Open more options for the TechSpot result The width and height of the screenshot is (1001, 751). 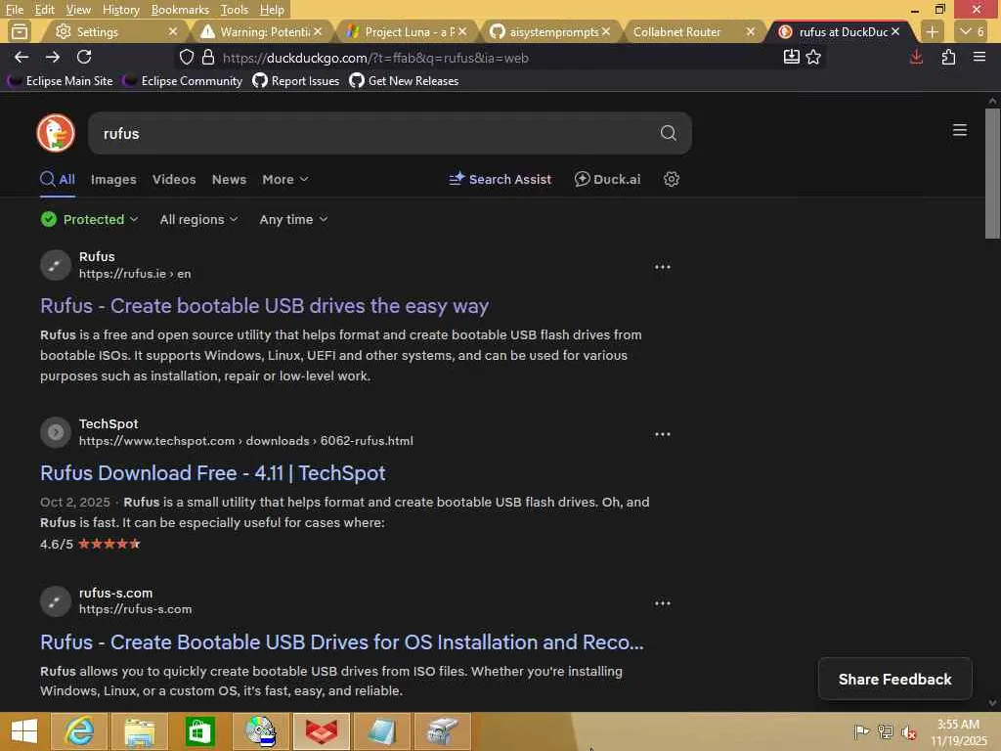[x=663, y=434]
